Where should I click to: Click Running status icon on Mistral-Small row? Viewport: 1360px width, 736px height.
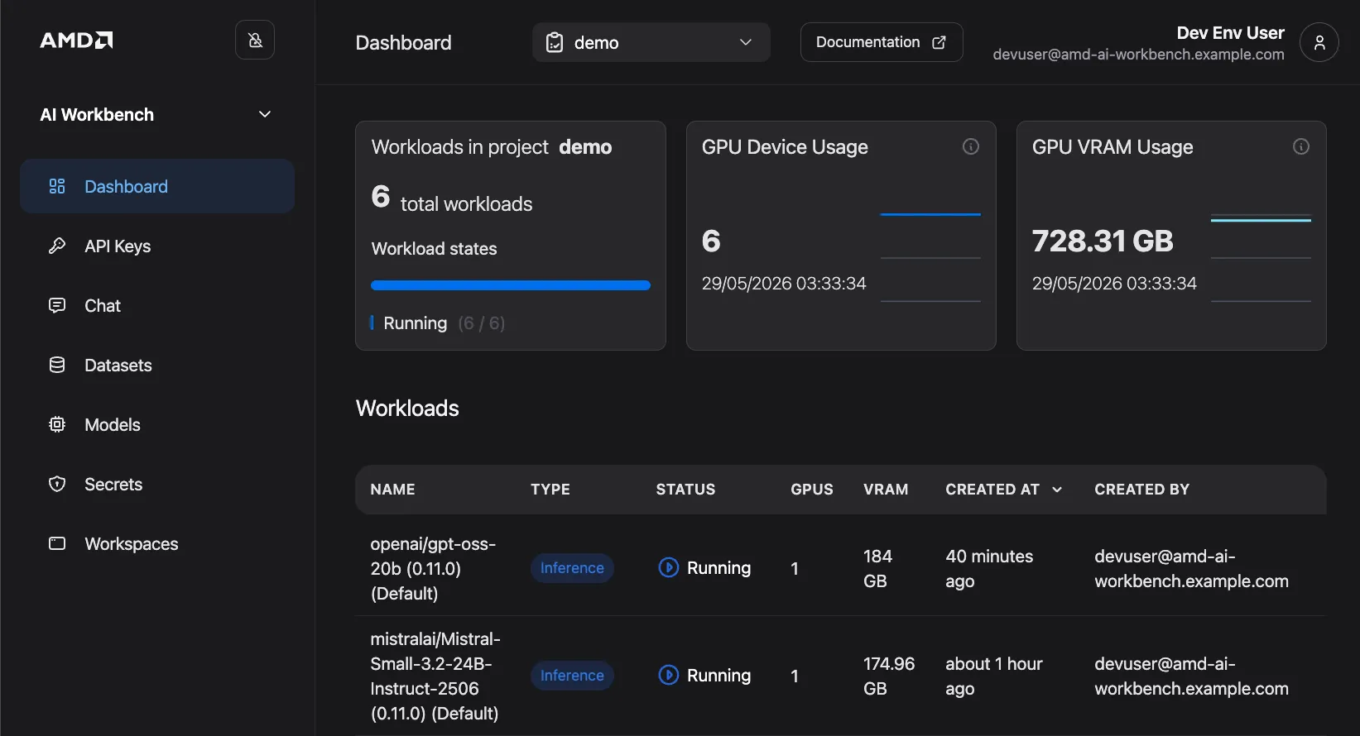[668, 675]
